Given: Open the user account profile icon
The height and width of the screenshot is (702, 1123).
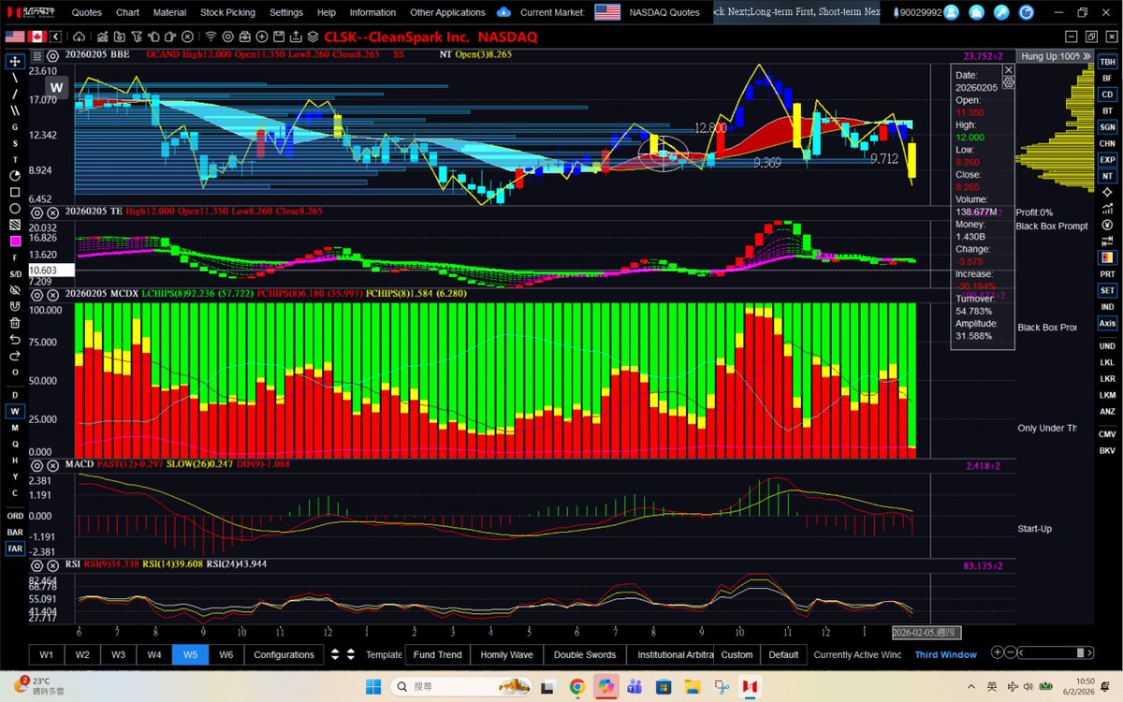Looking at the screenshot, I should (x=952, y=12).
